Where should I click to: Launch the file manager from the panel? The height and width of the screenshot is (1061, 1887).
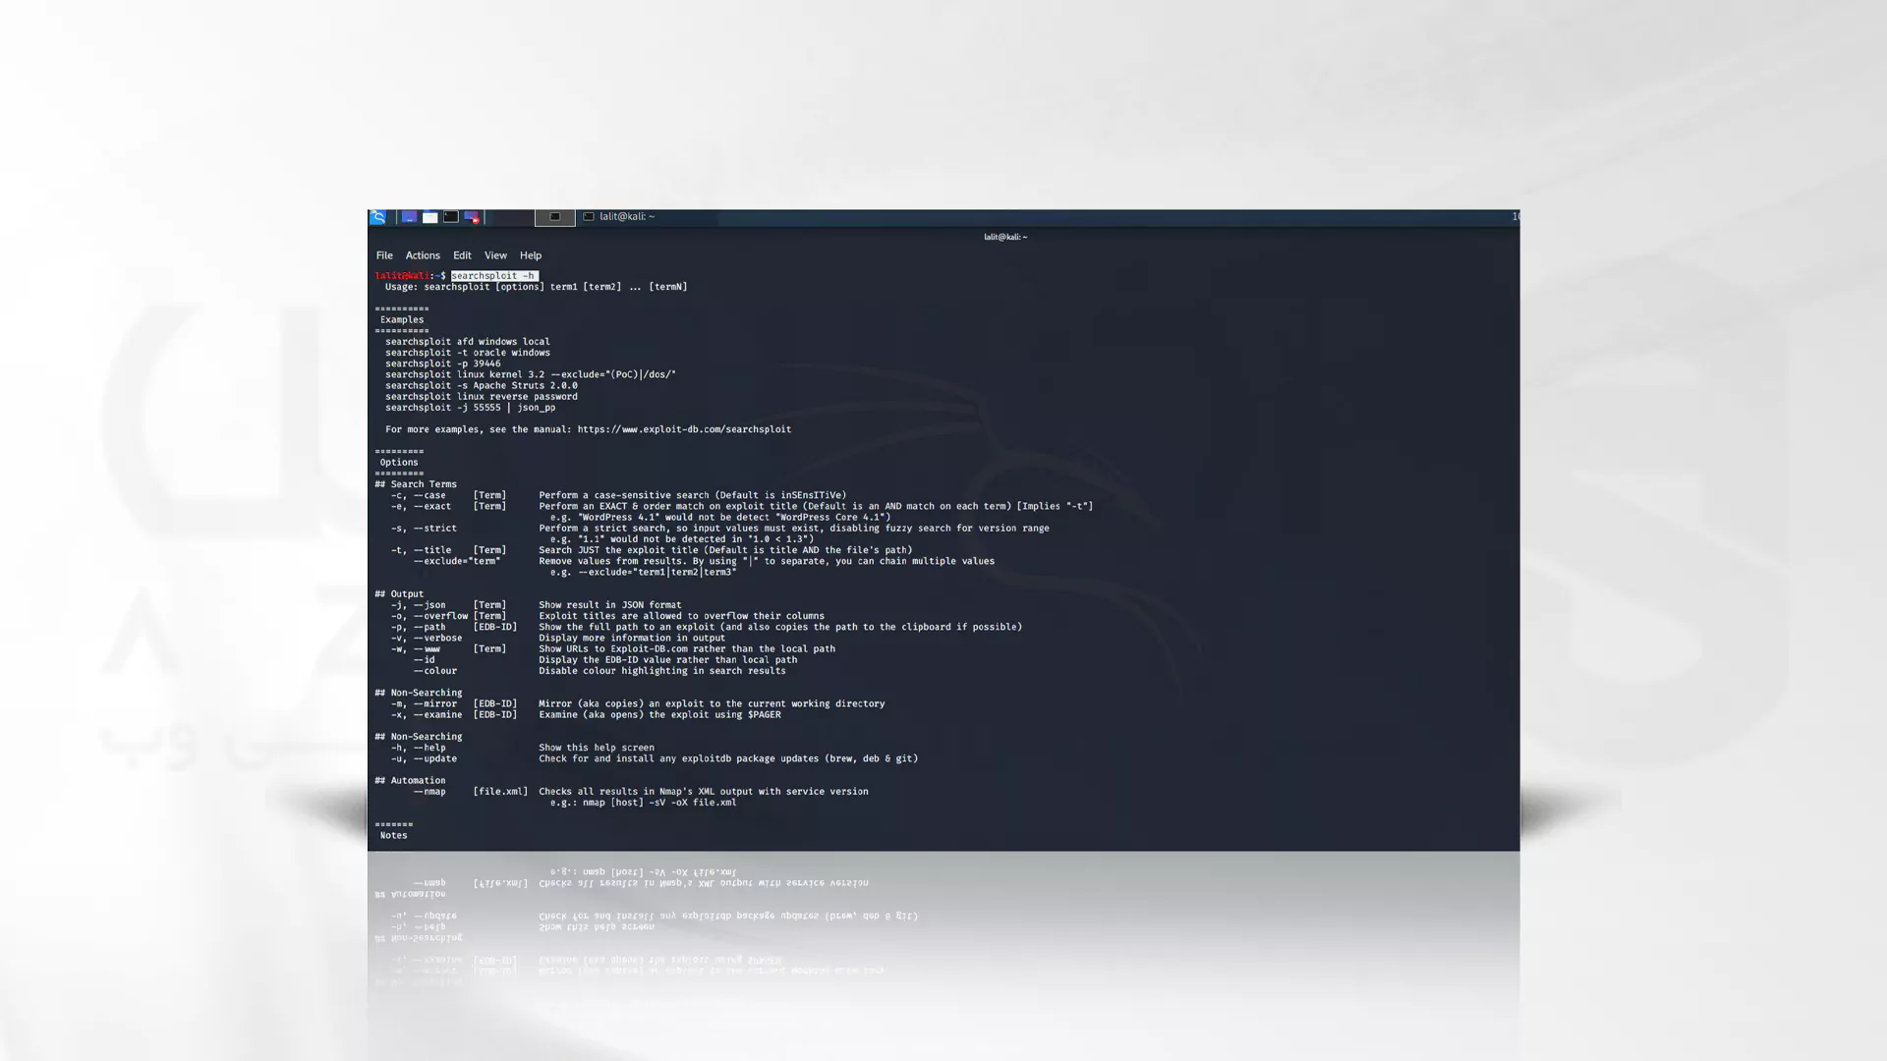pyautogui.click(x=429, y=217)
